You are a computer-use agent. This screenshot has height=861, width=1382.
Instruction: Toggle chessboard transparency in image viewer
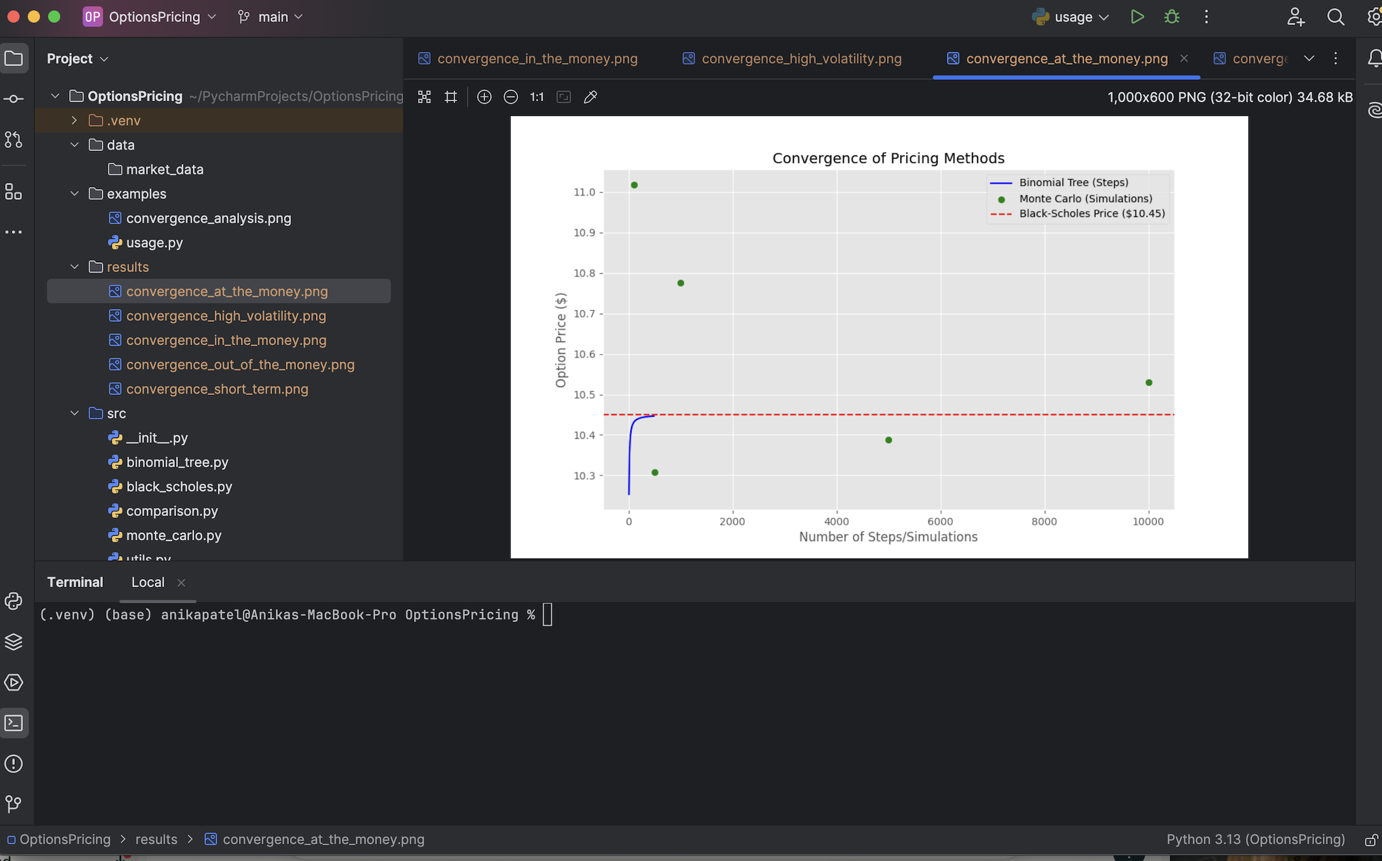click(424, 97)
